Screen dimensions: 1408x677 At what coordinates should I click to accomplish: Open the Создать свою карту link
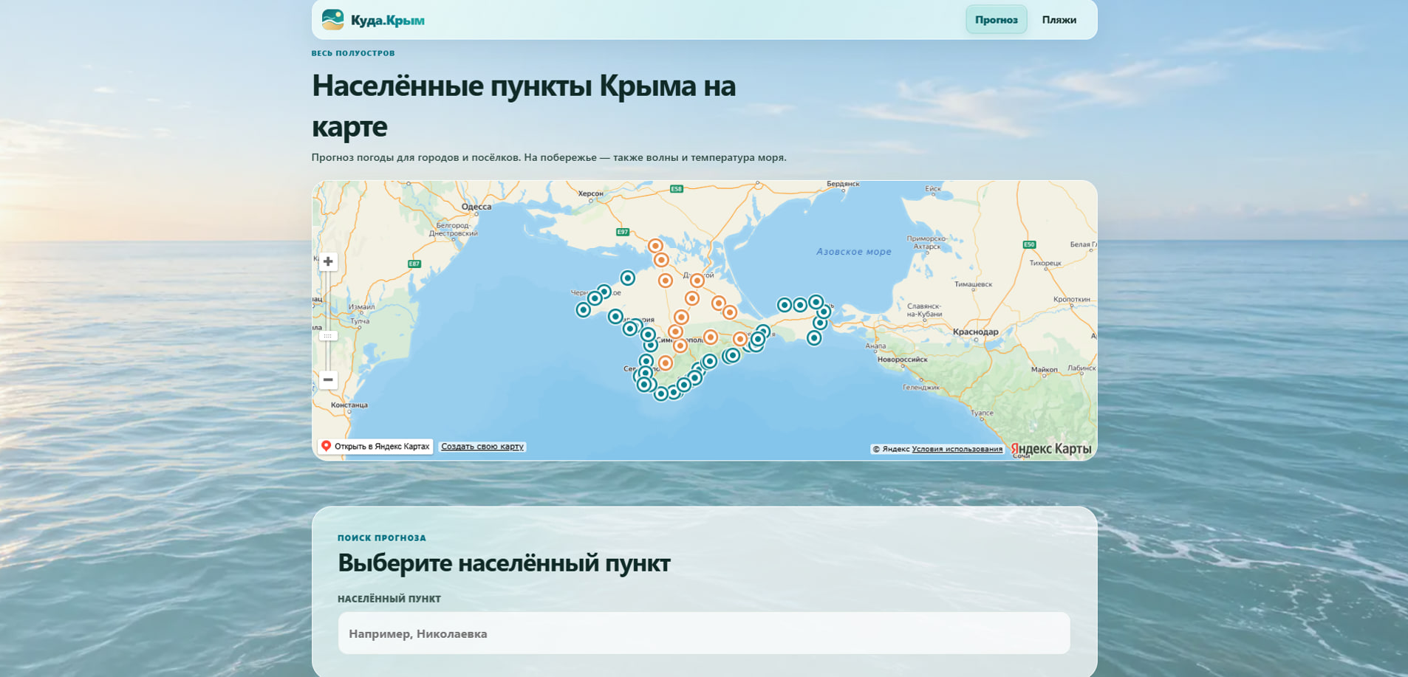(x=482, y=447)
